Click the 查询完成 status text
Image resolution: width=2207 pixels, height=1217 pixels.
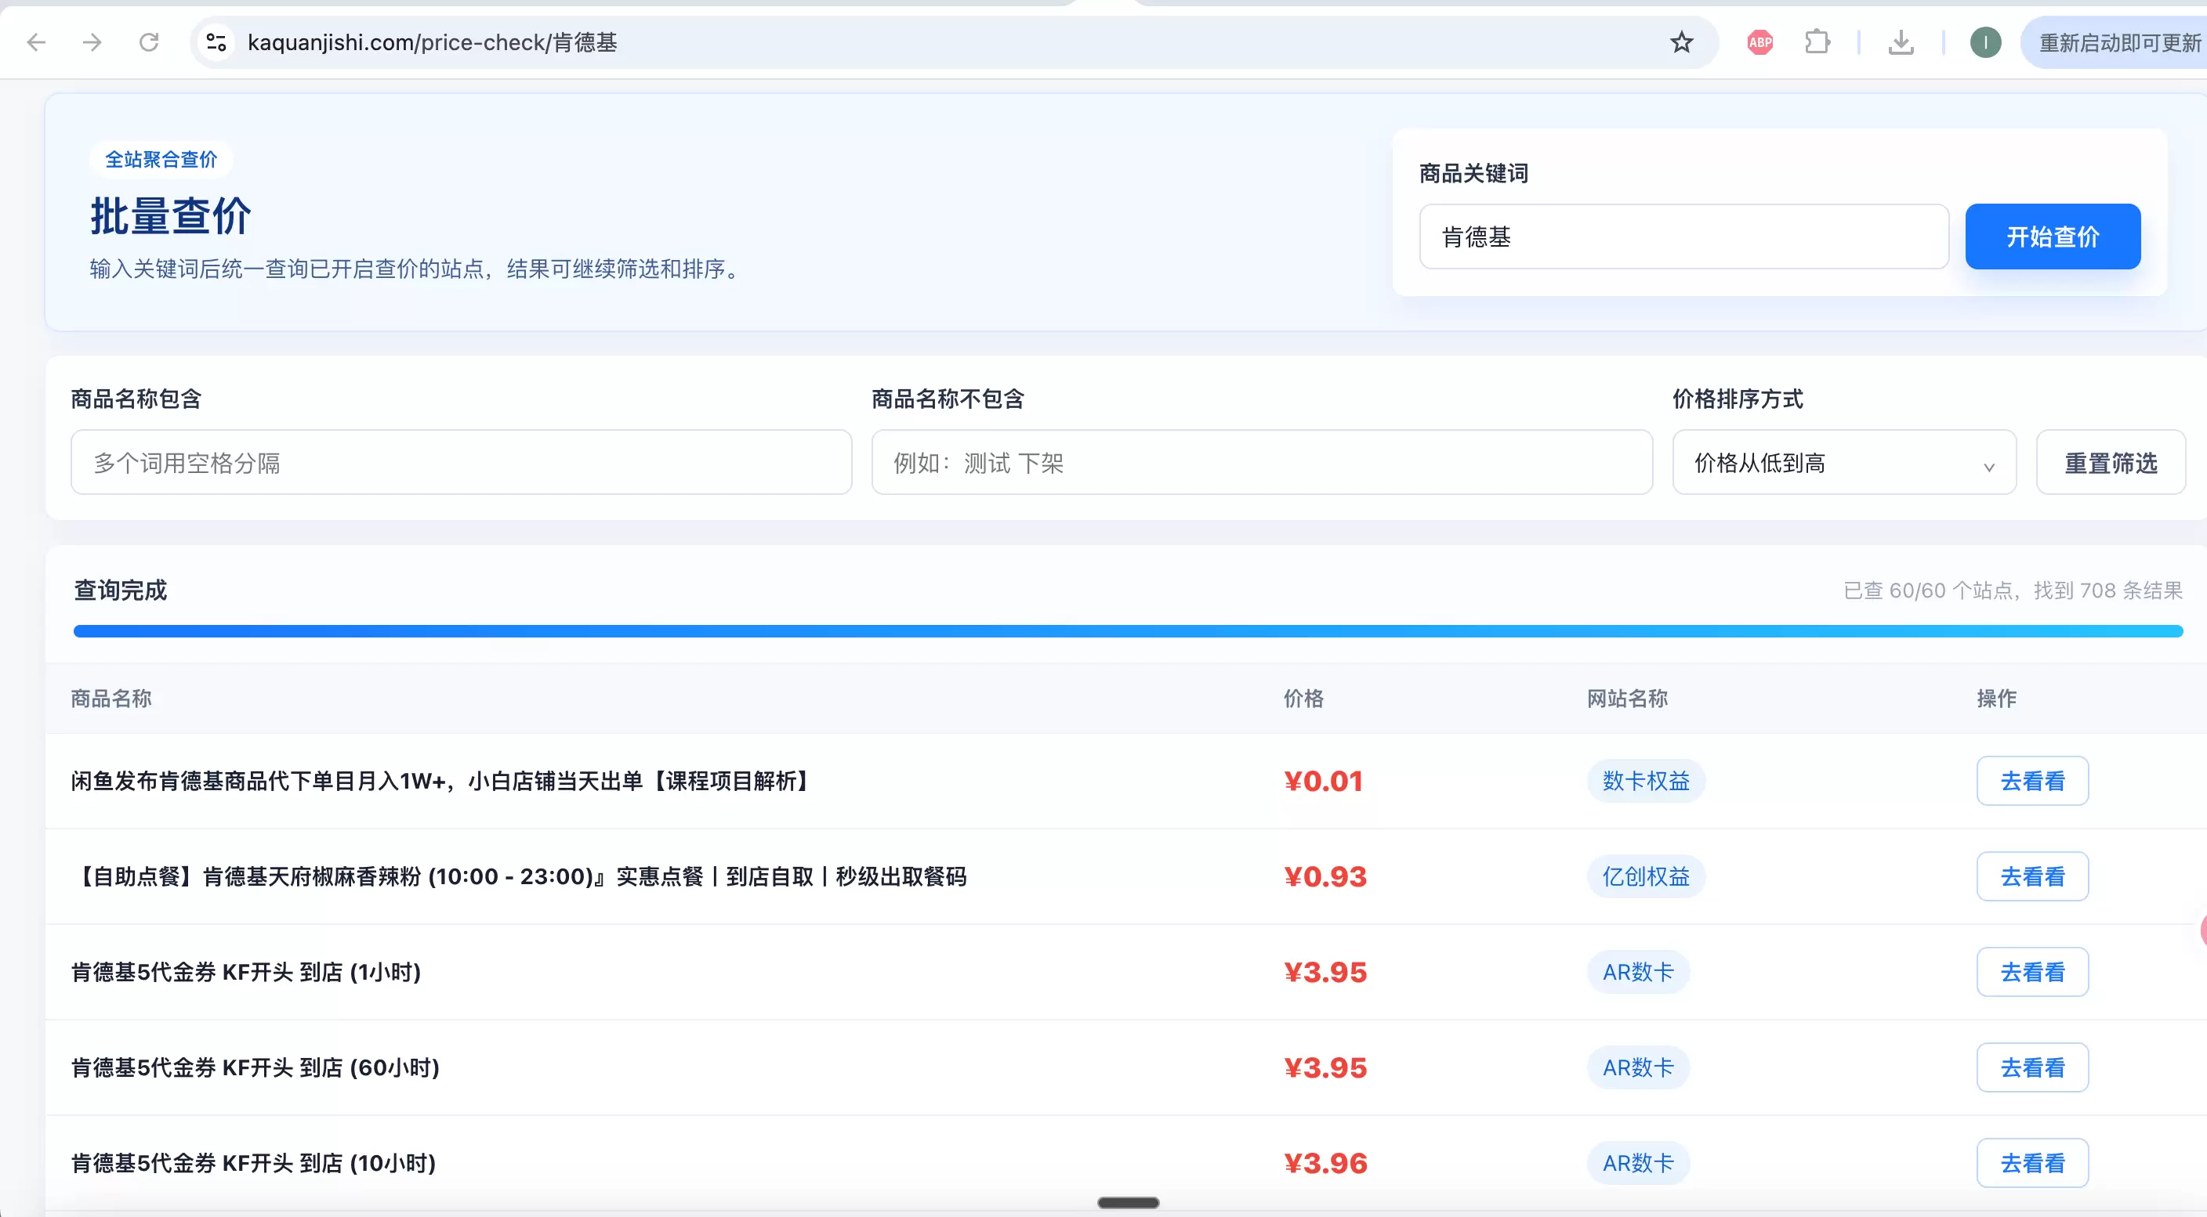click(x=121, y=590)
